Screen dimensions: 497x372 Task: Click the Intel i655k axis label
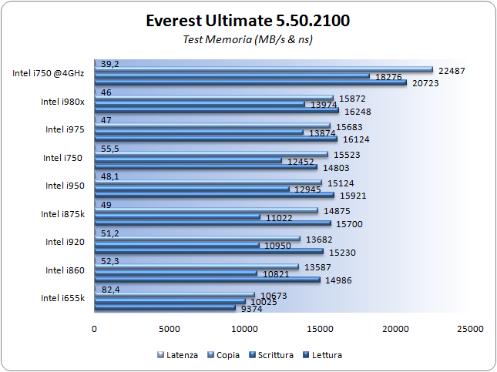(62, 298)
